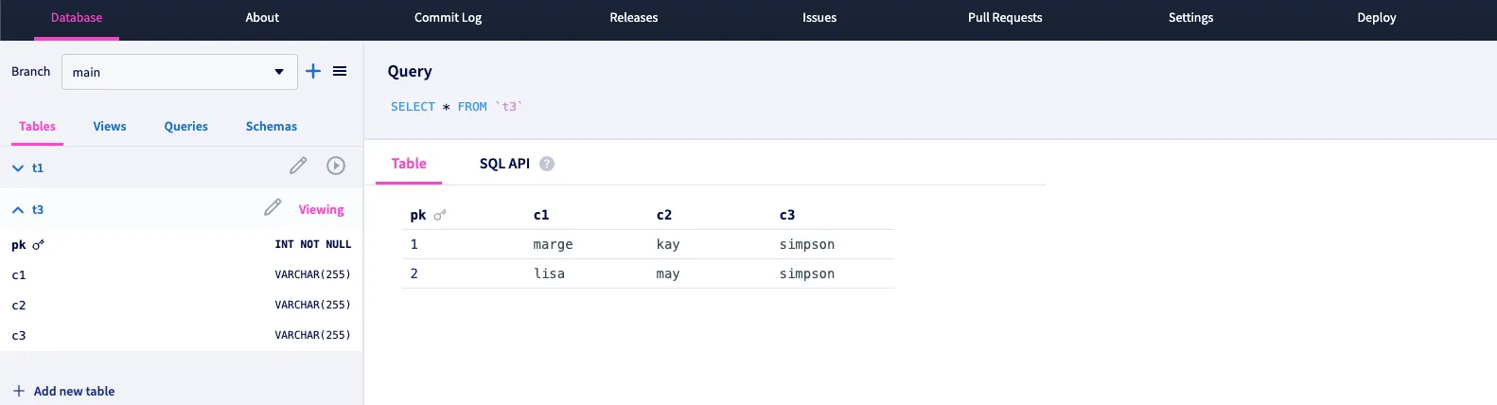Open the Schemas tab in sidebar
The width and height of the screenshot is (1497, 405).
272,127
